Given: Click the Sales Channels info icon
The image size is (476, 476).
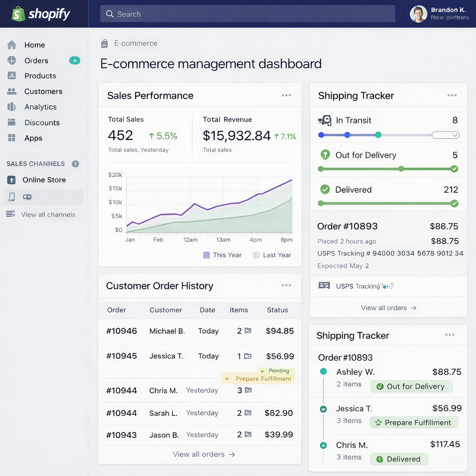Looking at the screenshot, I should [75, 164].
